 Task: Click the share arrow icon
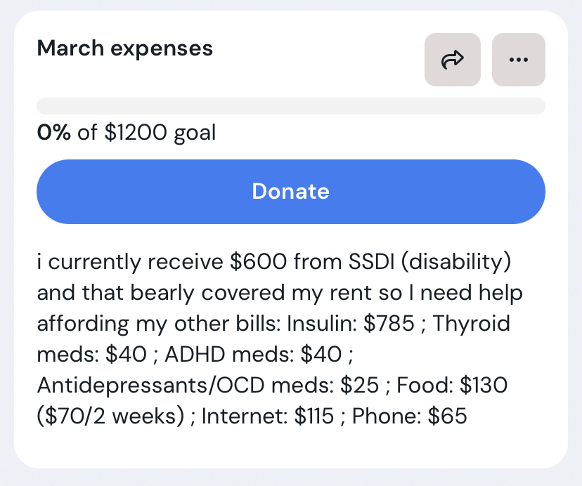pyautogui.click(x=453, y=60)
